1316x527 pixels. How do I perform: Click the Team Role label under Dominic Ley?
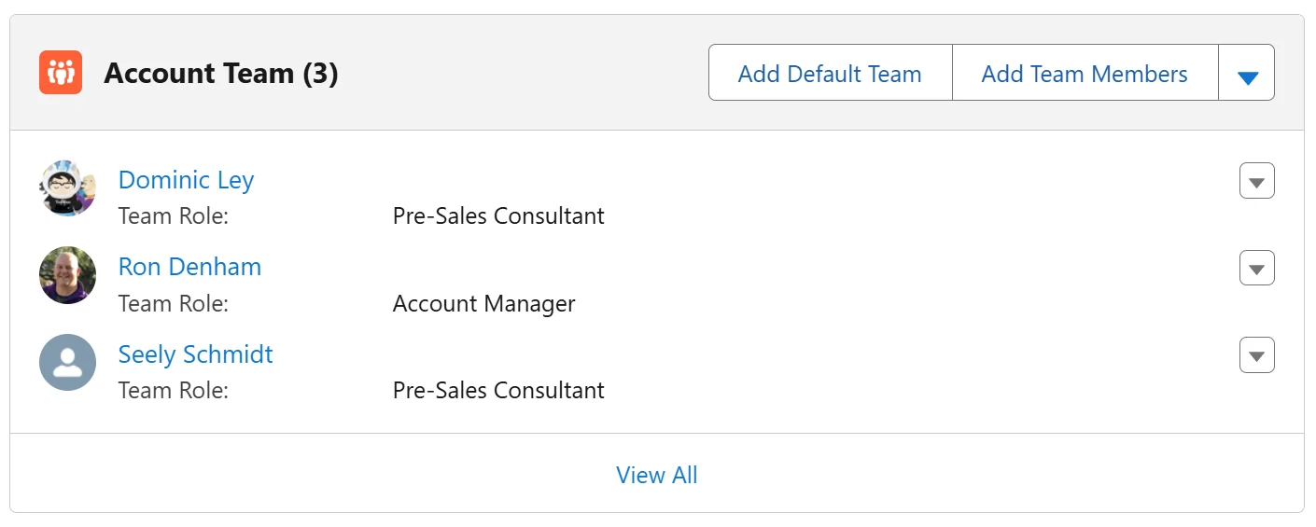(x=174, y=216)
